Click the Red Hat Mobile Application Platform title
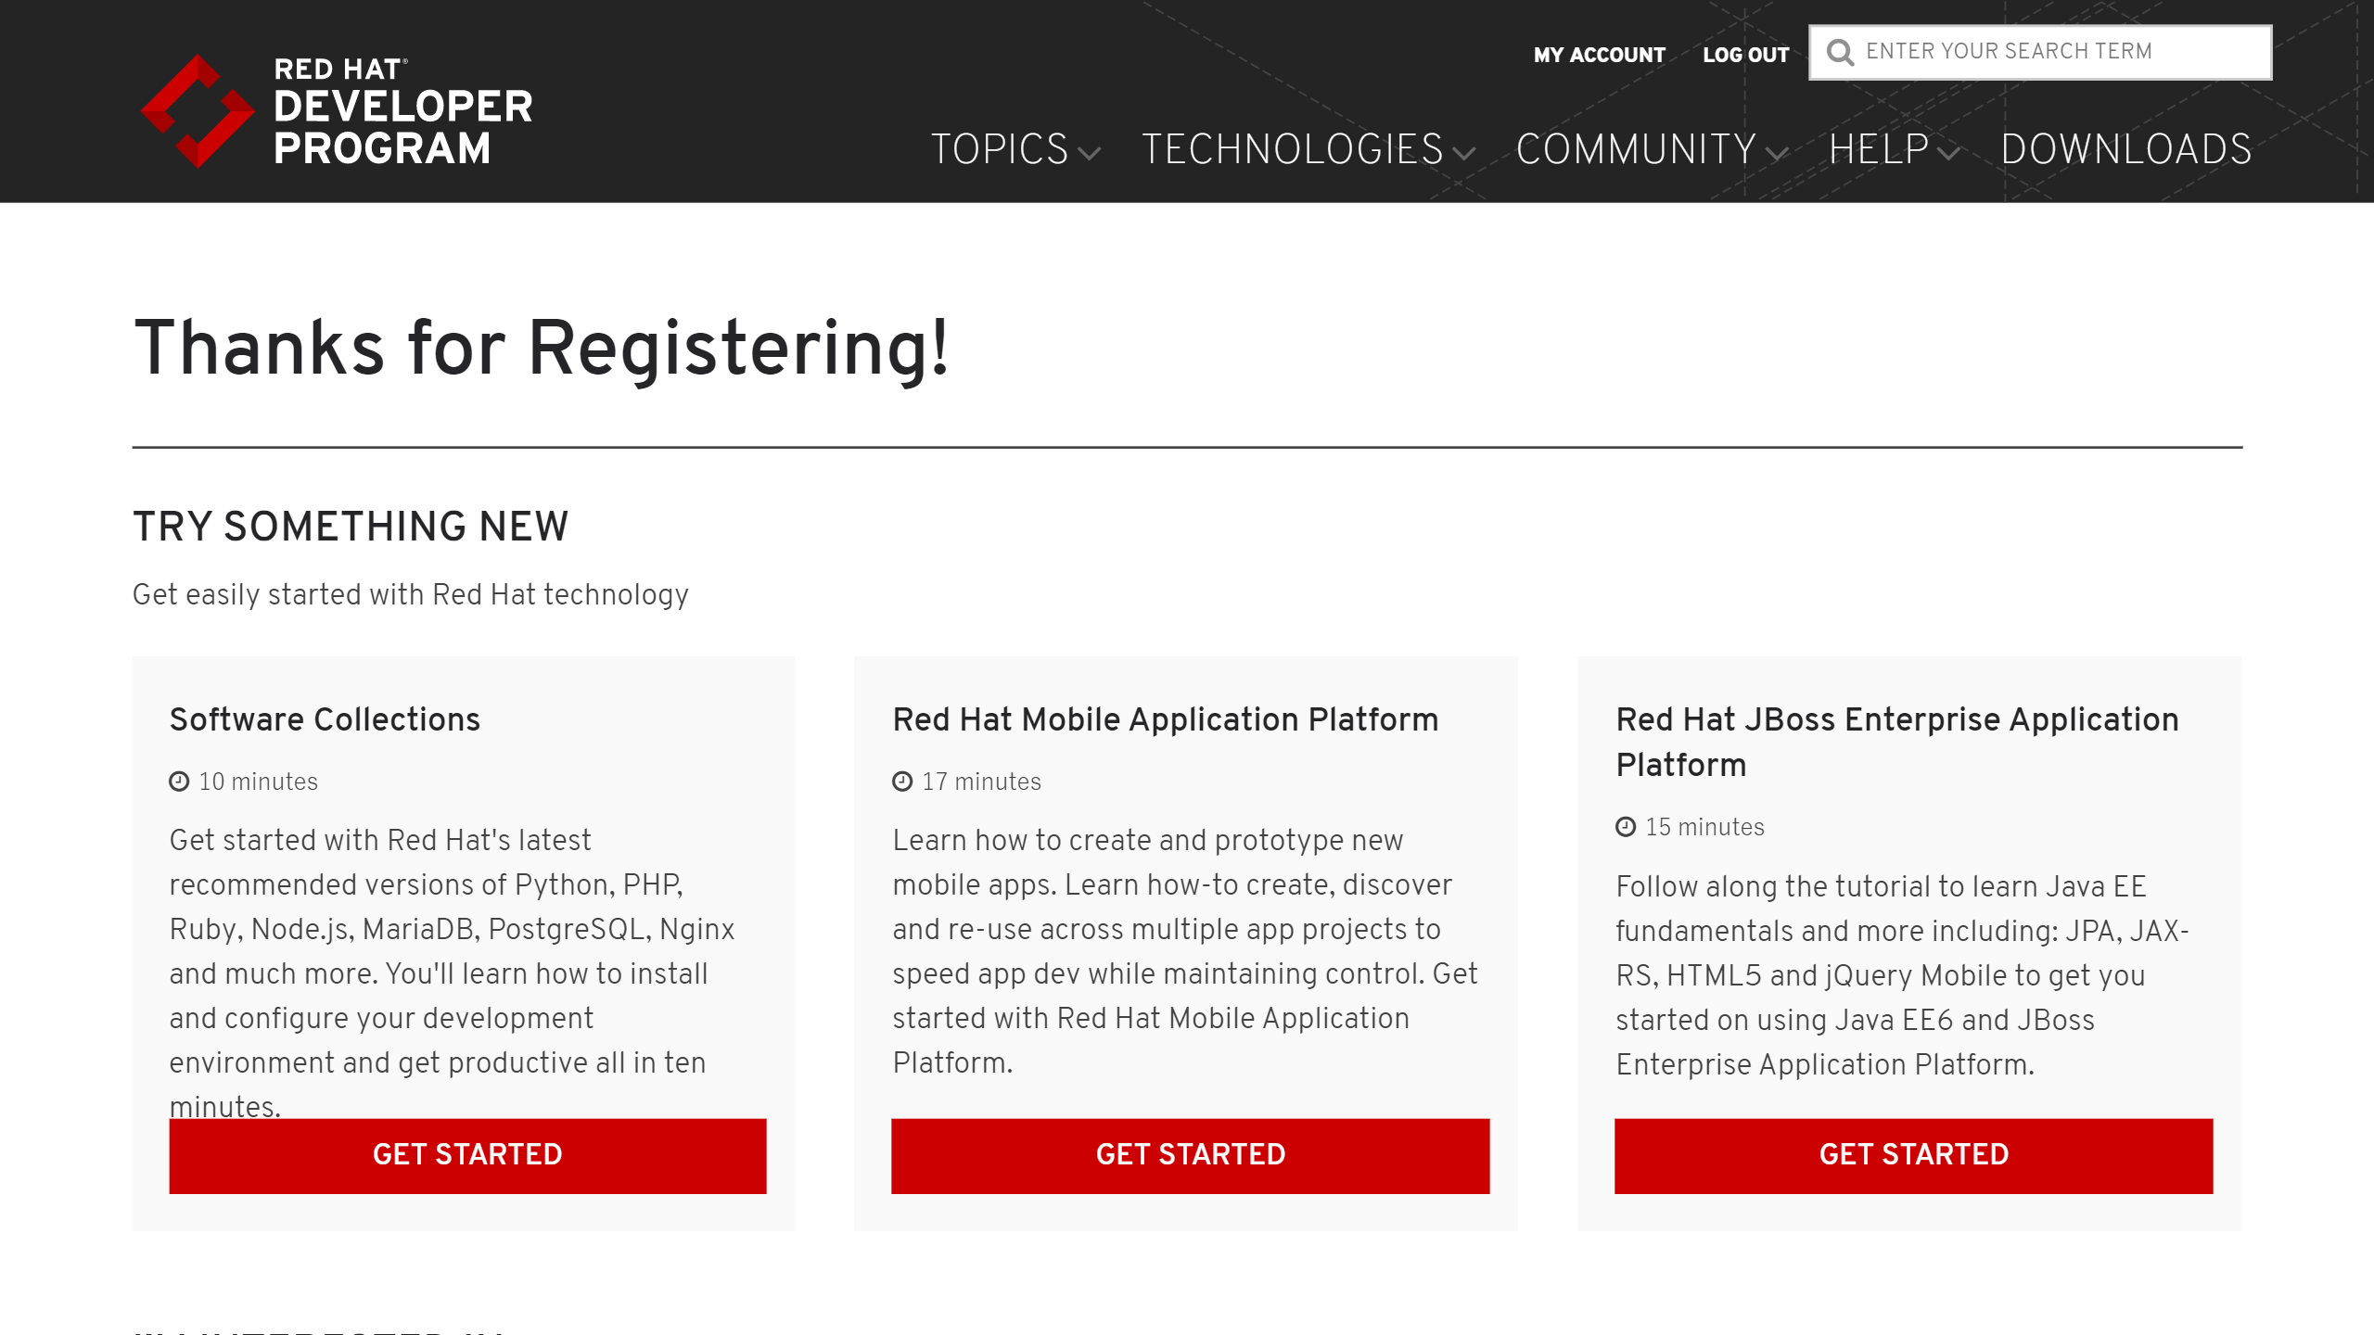Image resolution: width=2374 pixels, height=1335 pixels. click(1166, 719)
